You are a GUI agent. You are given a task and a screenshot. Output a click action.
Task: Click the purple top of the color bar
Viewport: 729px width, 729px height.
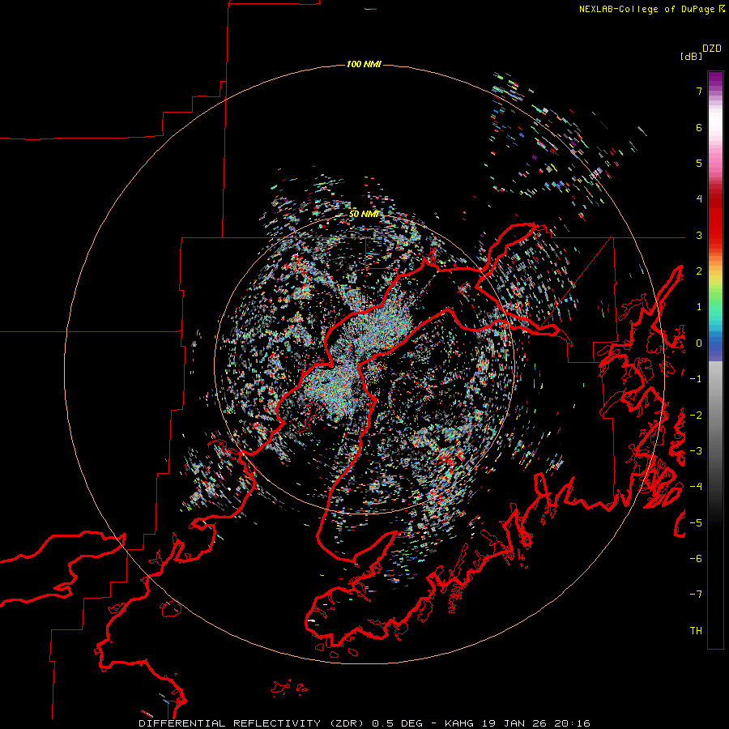715,79
